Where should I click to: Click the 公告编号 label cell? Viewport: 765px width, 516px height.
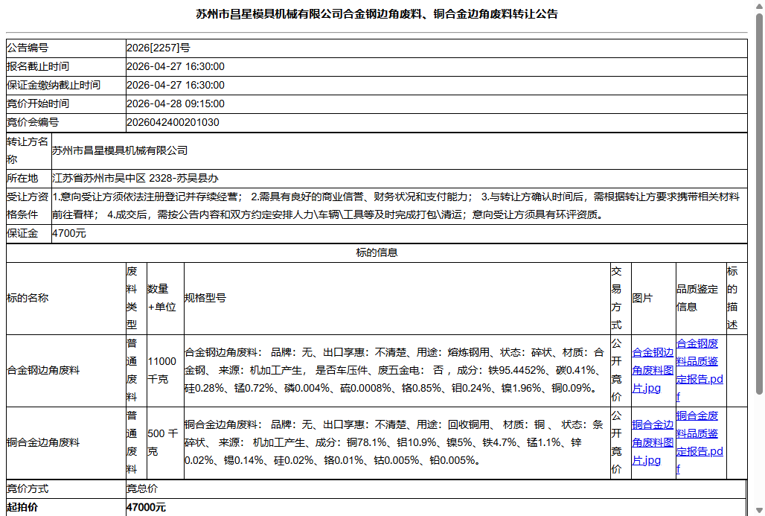[x=66, y=48]
